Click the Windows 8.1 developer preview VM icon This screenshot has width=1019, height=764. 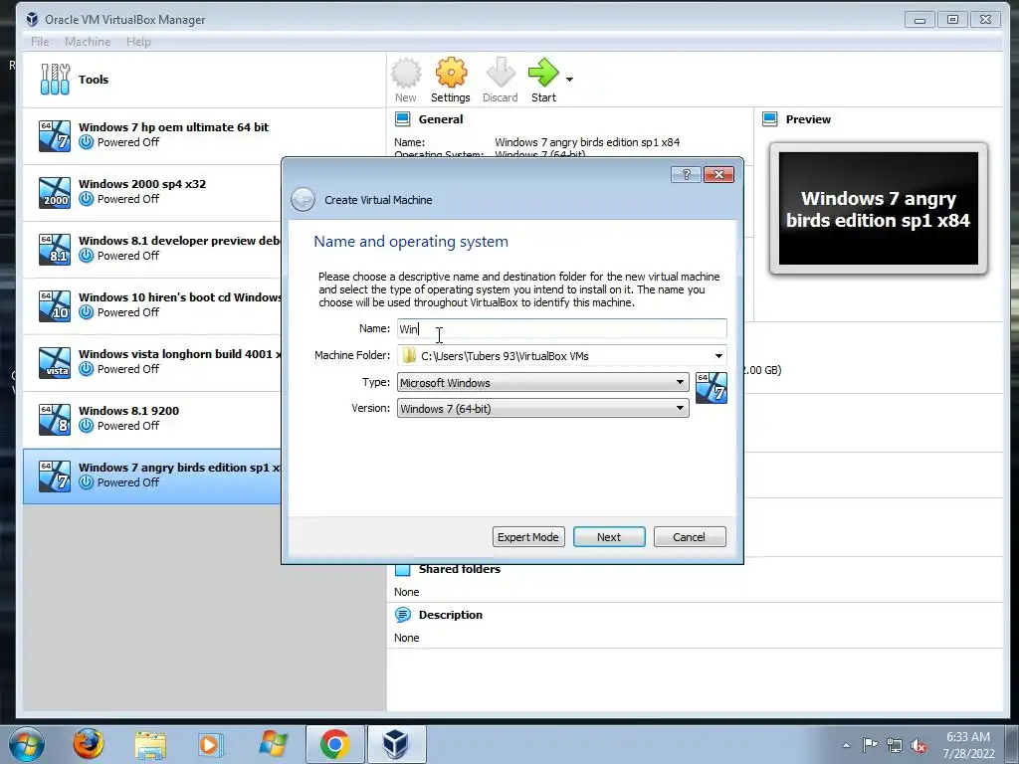point(55,250)
